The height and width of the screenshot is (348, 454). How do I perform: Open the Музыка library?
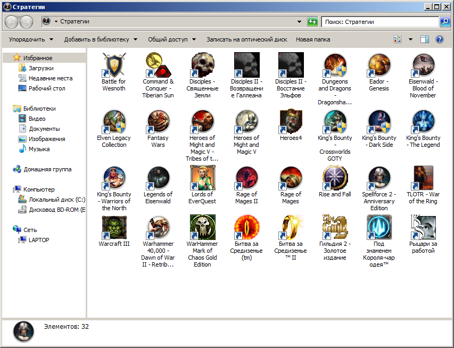pyautogui.click(x=34, y=149)
